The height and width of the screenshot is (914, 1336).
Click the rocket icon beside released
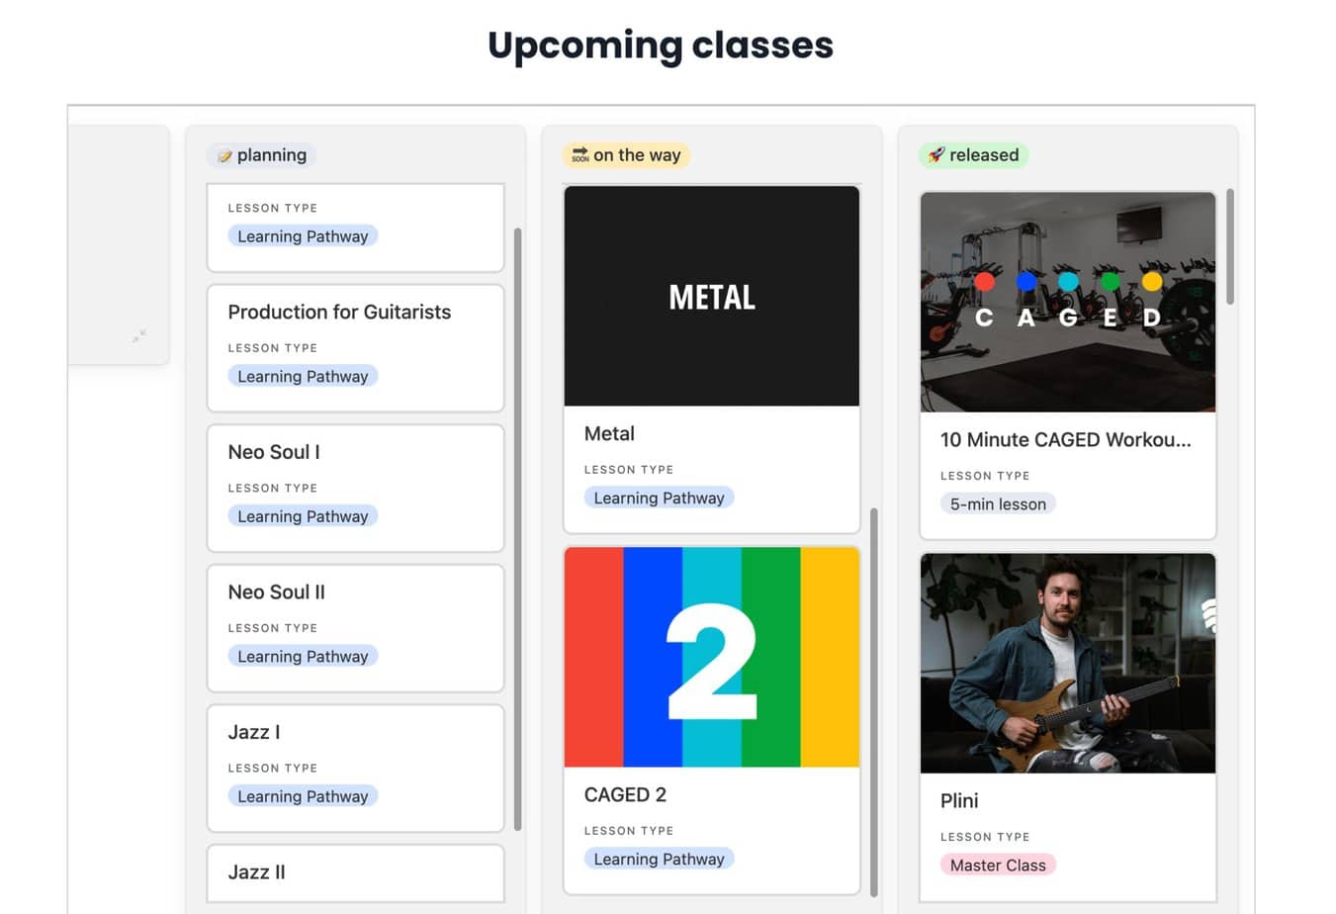pos(938,154)
